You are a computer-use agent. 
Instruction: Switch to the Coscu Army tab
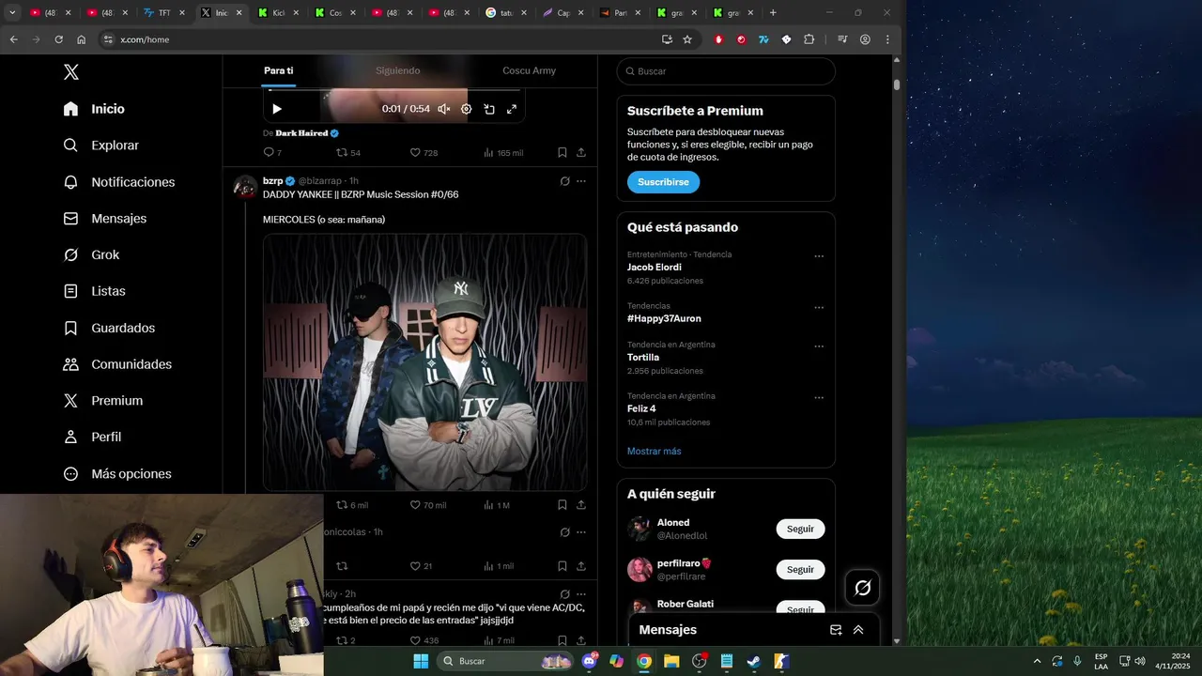click(529, 70)
